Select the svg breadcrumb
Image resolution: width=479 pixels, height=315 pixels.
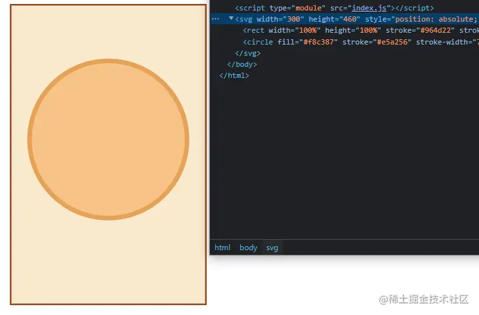[272, 248]
